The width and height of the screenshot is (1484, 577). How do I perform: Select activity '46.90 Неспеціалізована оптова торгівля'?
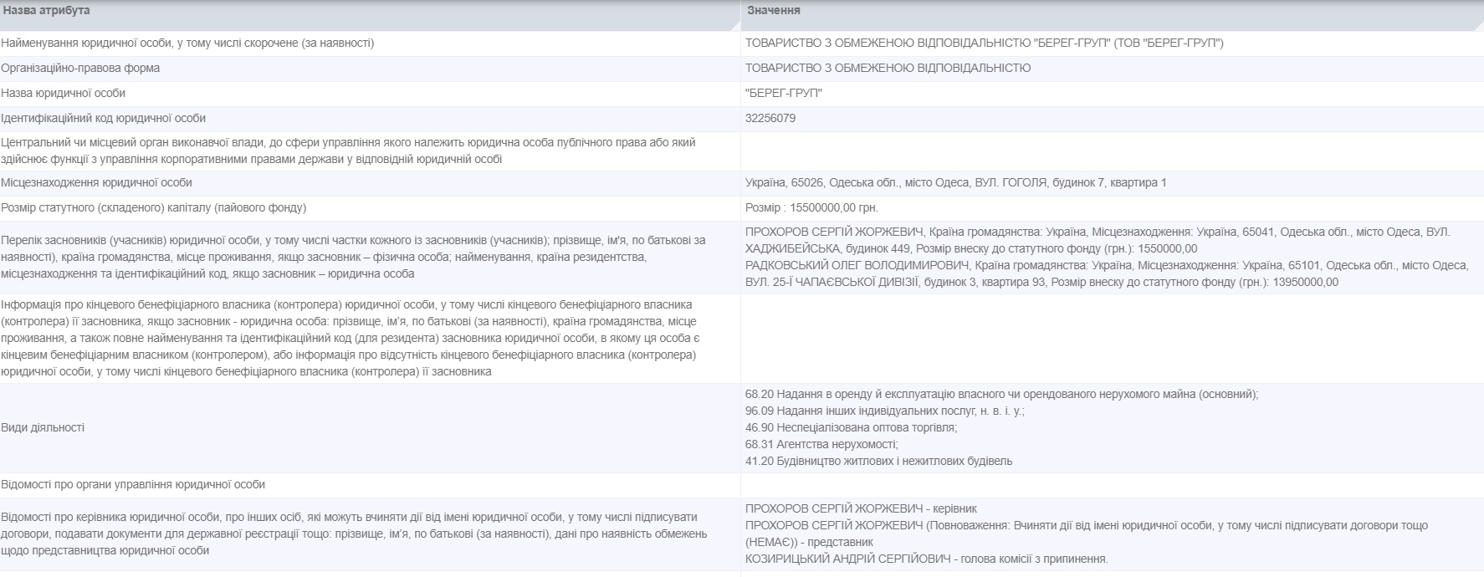coord(851,427)
